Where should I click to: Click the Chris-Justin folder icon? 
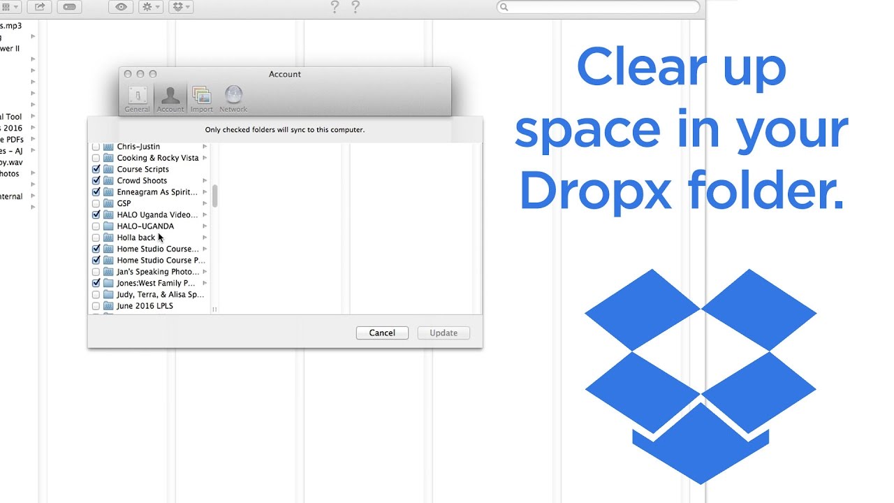pos(108,147)
